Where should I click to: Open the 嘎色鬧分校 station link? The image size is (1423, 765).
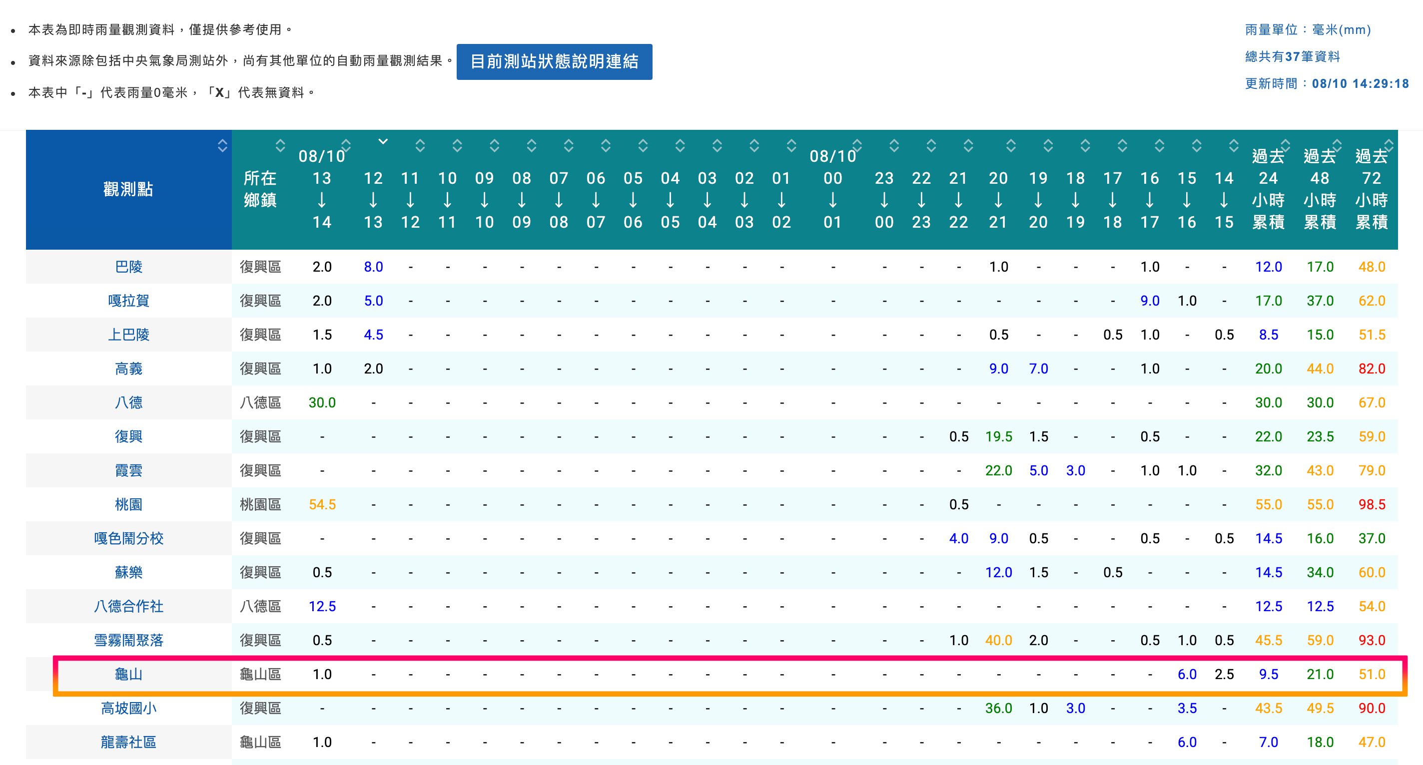point(129,539)
